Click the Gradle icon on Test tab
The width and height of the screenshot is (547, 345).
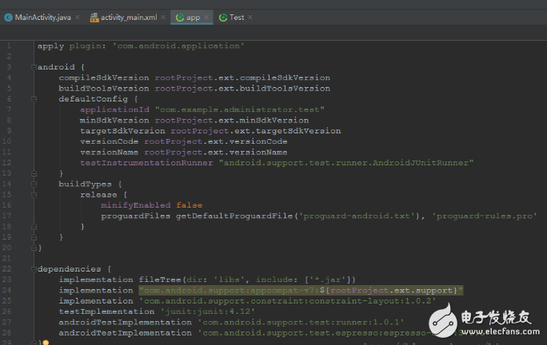[x=223, y=17]
